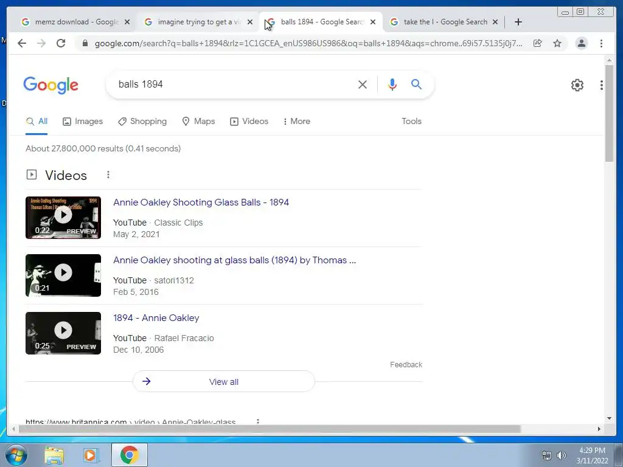This screenshot has height=467, width=623.
Task: Expand the More search filters
Action: (x=296, y=122)
